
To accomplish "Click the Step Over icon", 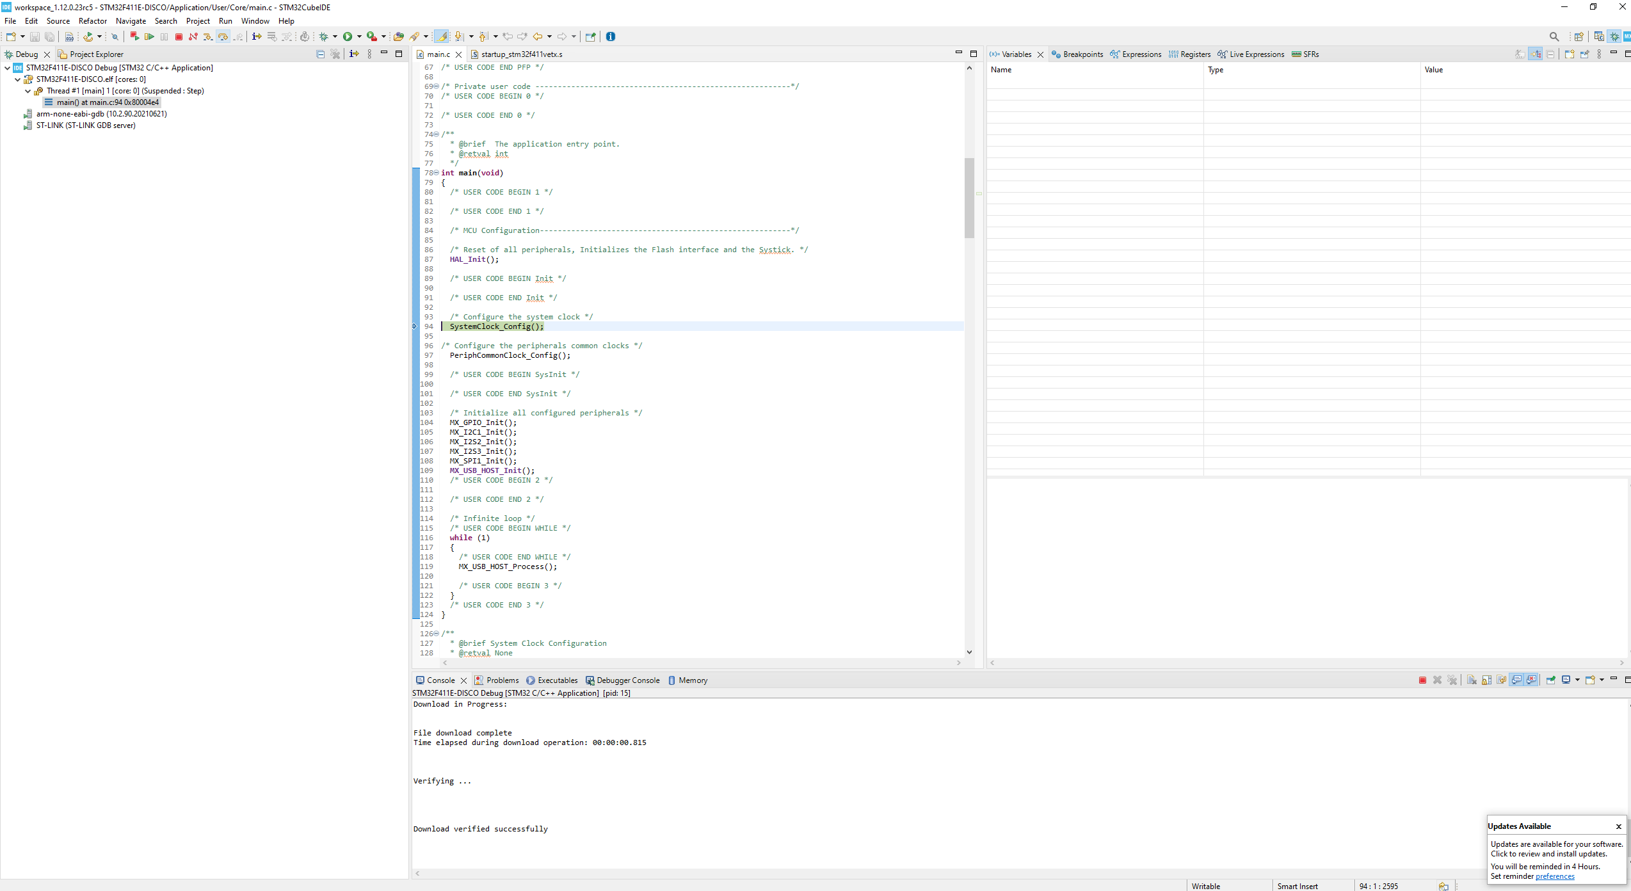I will 223,36.
